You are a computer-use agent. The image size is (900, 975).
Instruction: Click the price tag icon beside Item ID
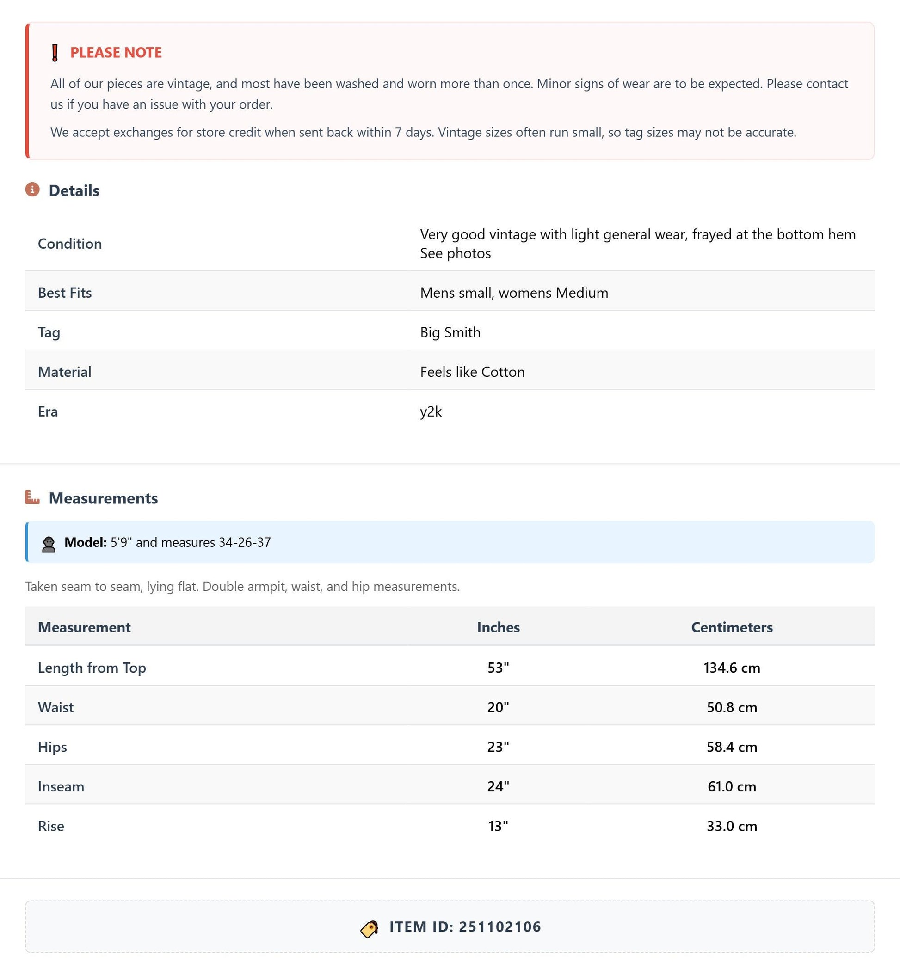(370, 929)
